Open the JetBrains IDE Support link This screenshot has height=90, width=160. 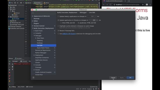click(69, 34)
